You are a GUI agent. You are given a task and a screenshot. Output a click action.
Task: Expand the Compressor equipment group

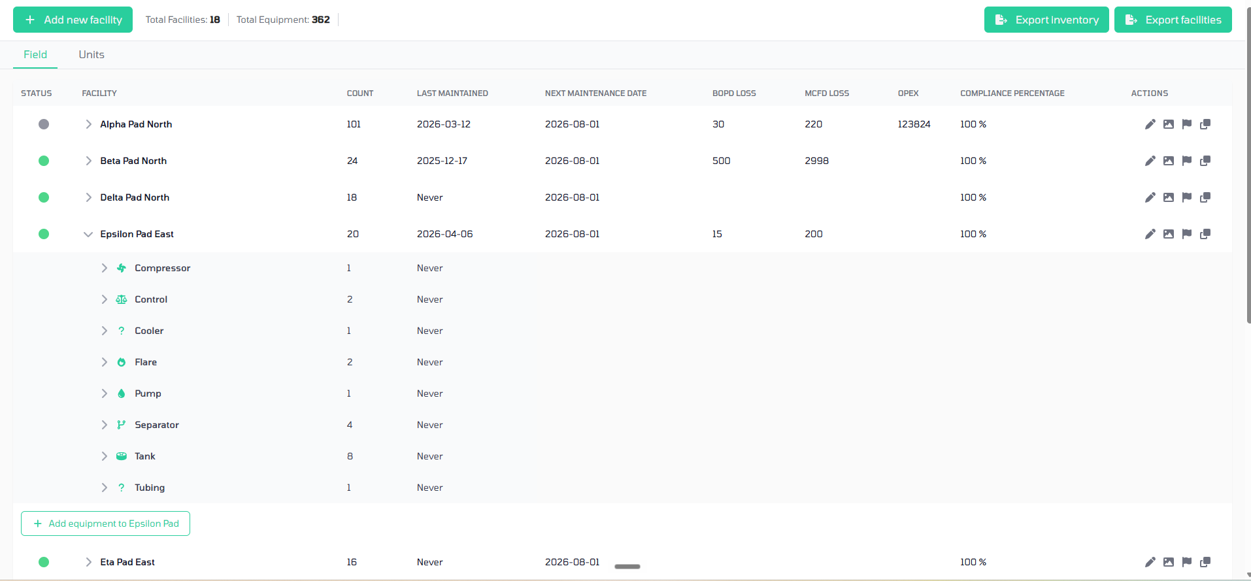tap(104, 268)
